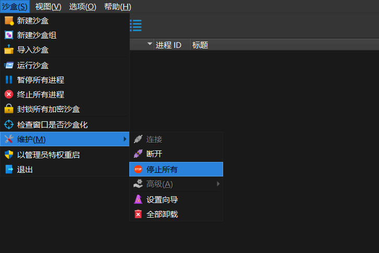Image resolution: width=379 pixels, height=253 pixels.
Task: Select 退出 from the menu
Action: tap(65, 170)
